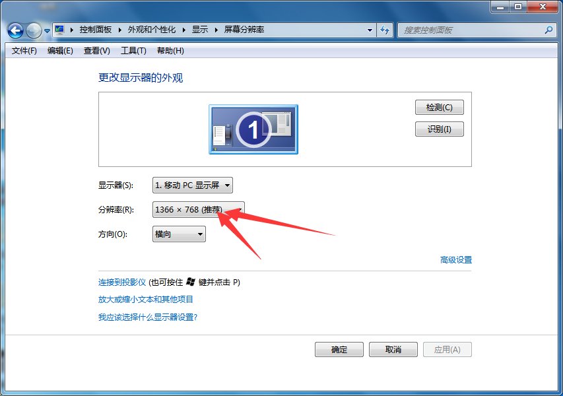Open the 放大或缩小文本和其他项目 link
Image resolution: width=563 pixels, height=396 pixels.
tap(146, 299)
